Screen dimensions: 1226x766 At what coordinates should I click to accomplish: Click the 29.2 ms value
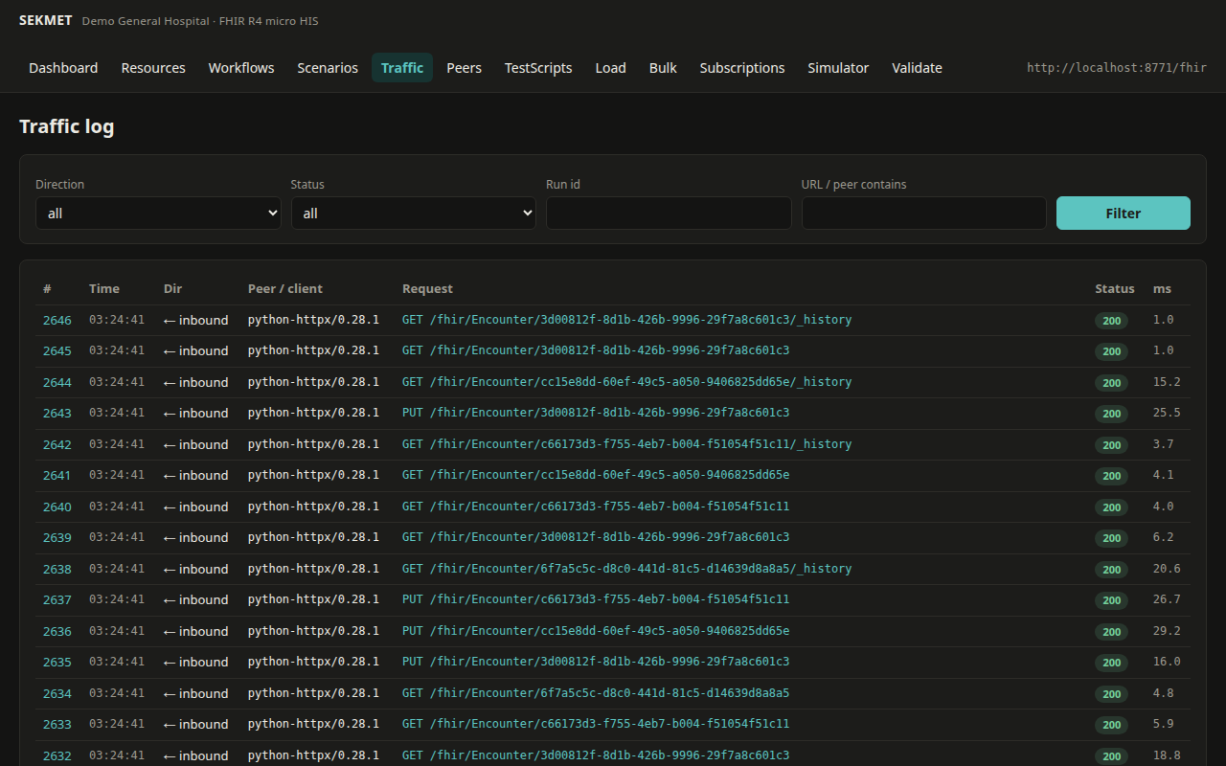click(x=1167, y=631)
